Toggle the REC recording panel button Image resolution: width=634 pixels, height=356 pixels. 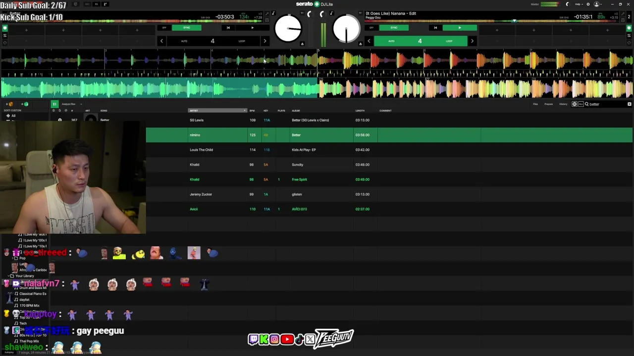coord(87,4)
